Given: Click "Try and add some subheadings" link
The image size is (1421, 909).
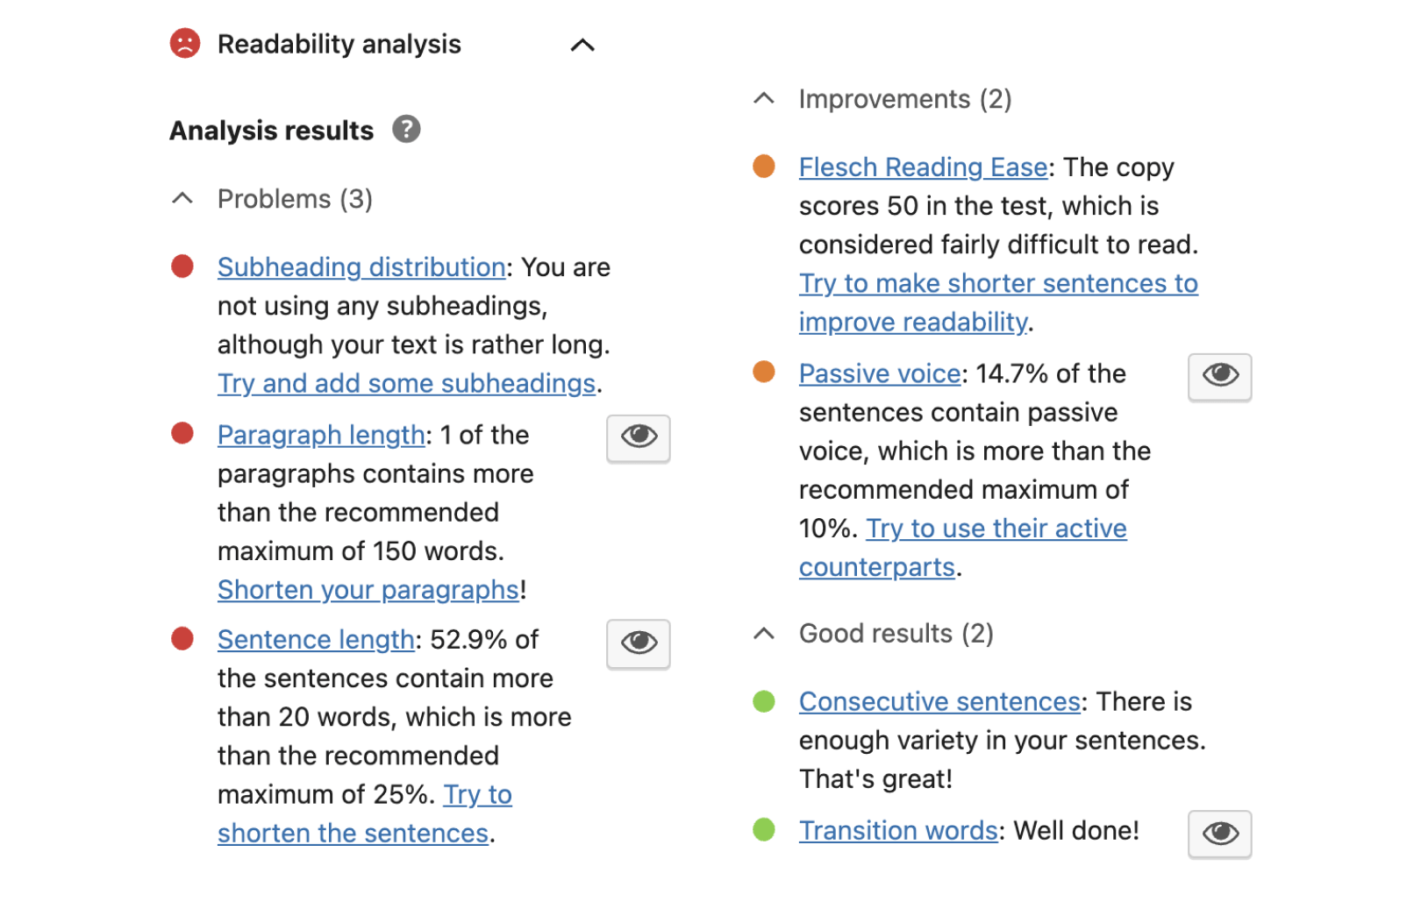Looking at the screenshot, I should 407,383.
